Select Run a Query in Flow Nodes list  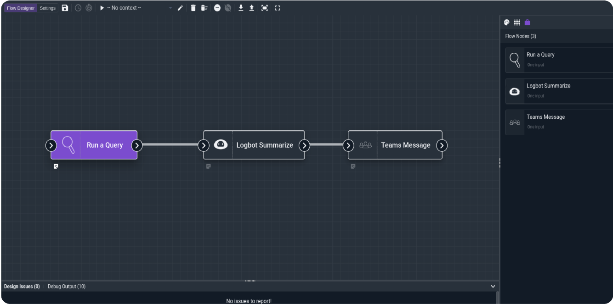[x=559, y=60]
